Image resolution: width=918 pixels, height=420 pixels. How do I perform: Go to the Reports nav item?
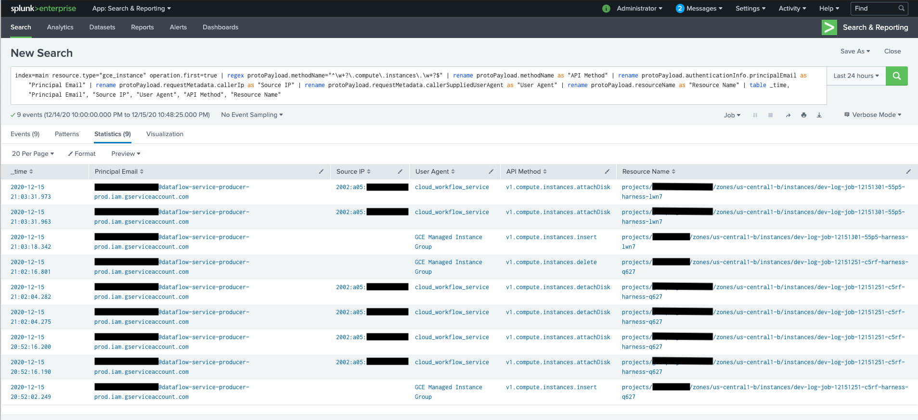(142, 27)
